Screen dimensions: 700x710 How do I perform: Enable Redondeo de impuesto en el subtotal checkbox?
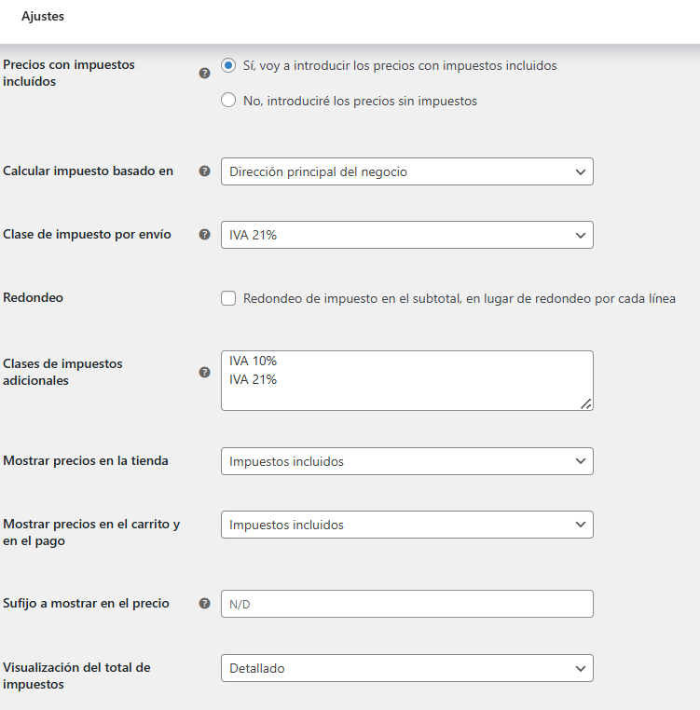click(228, 298)
